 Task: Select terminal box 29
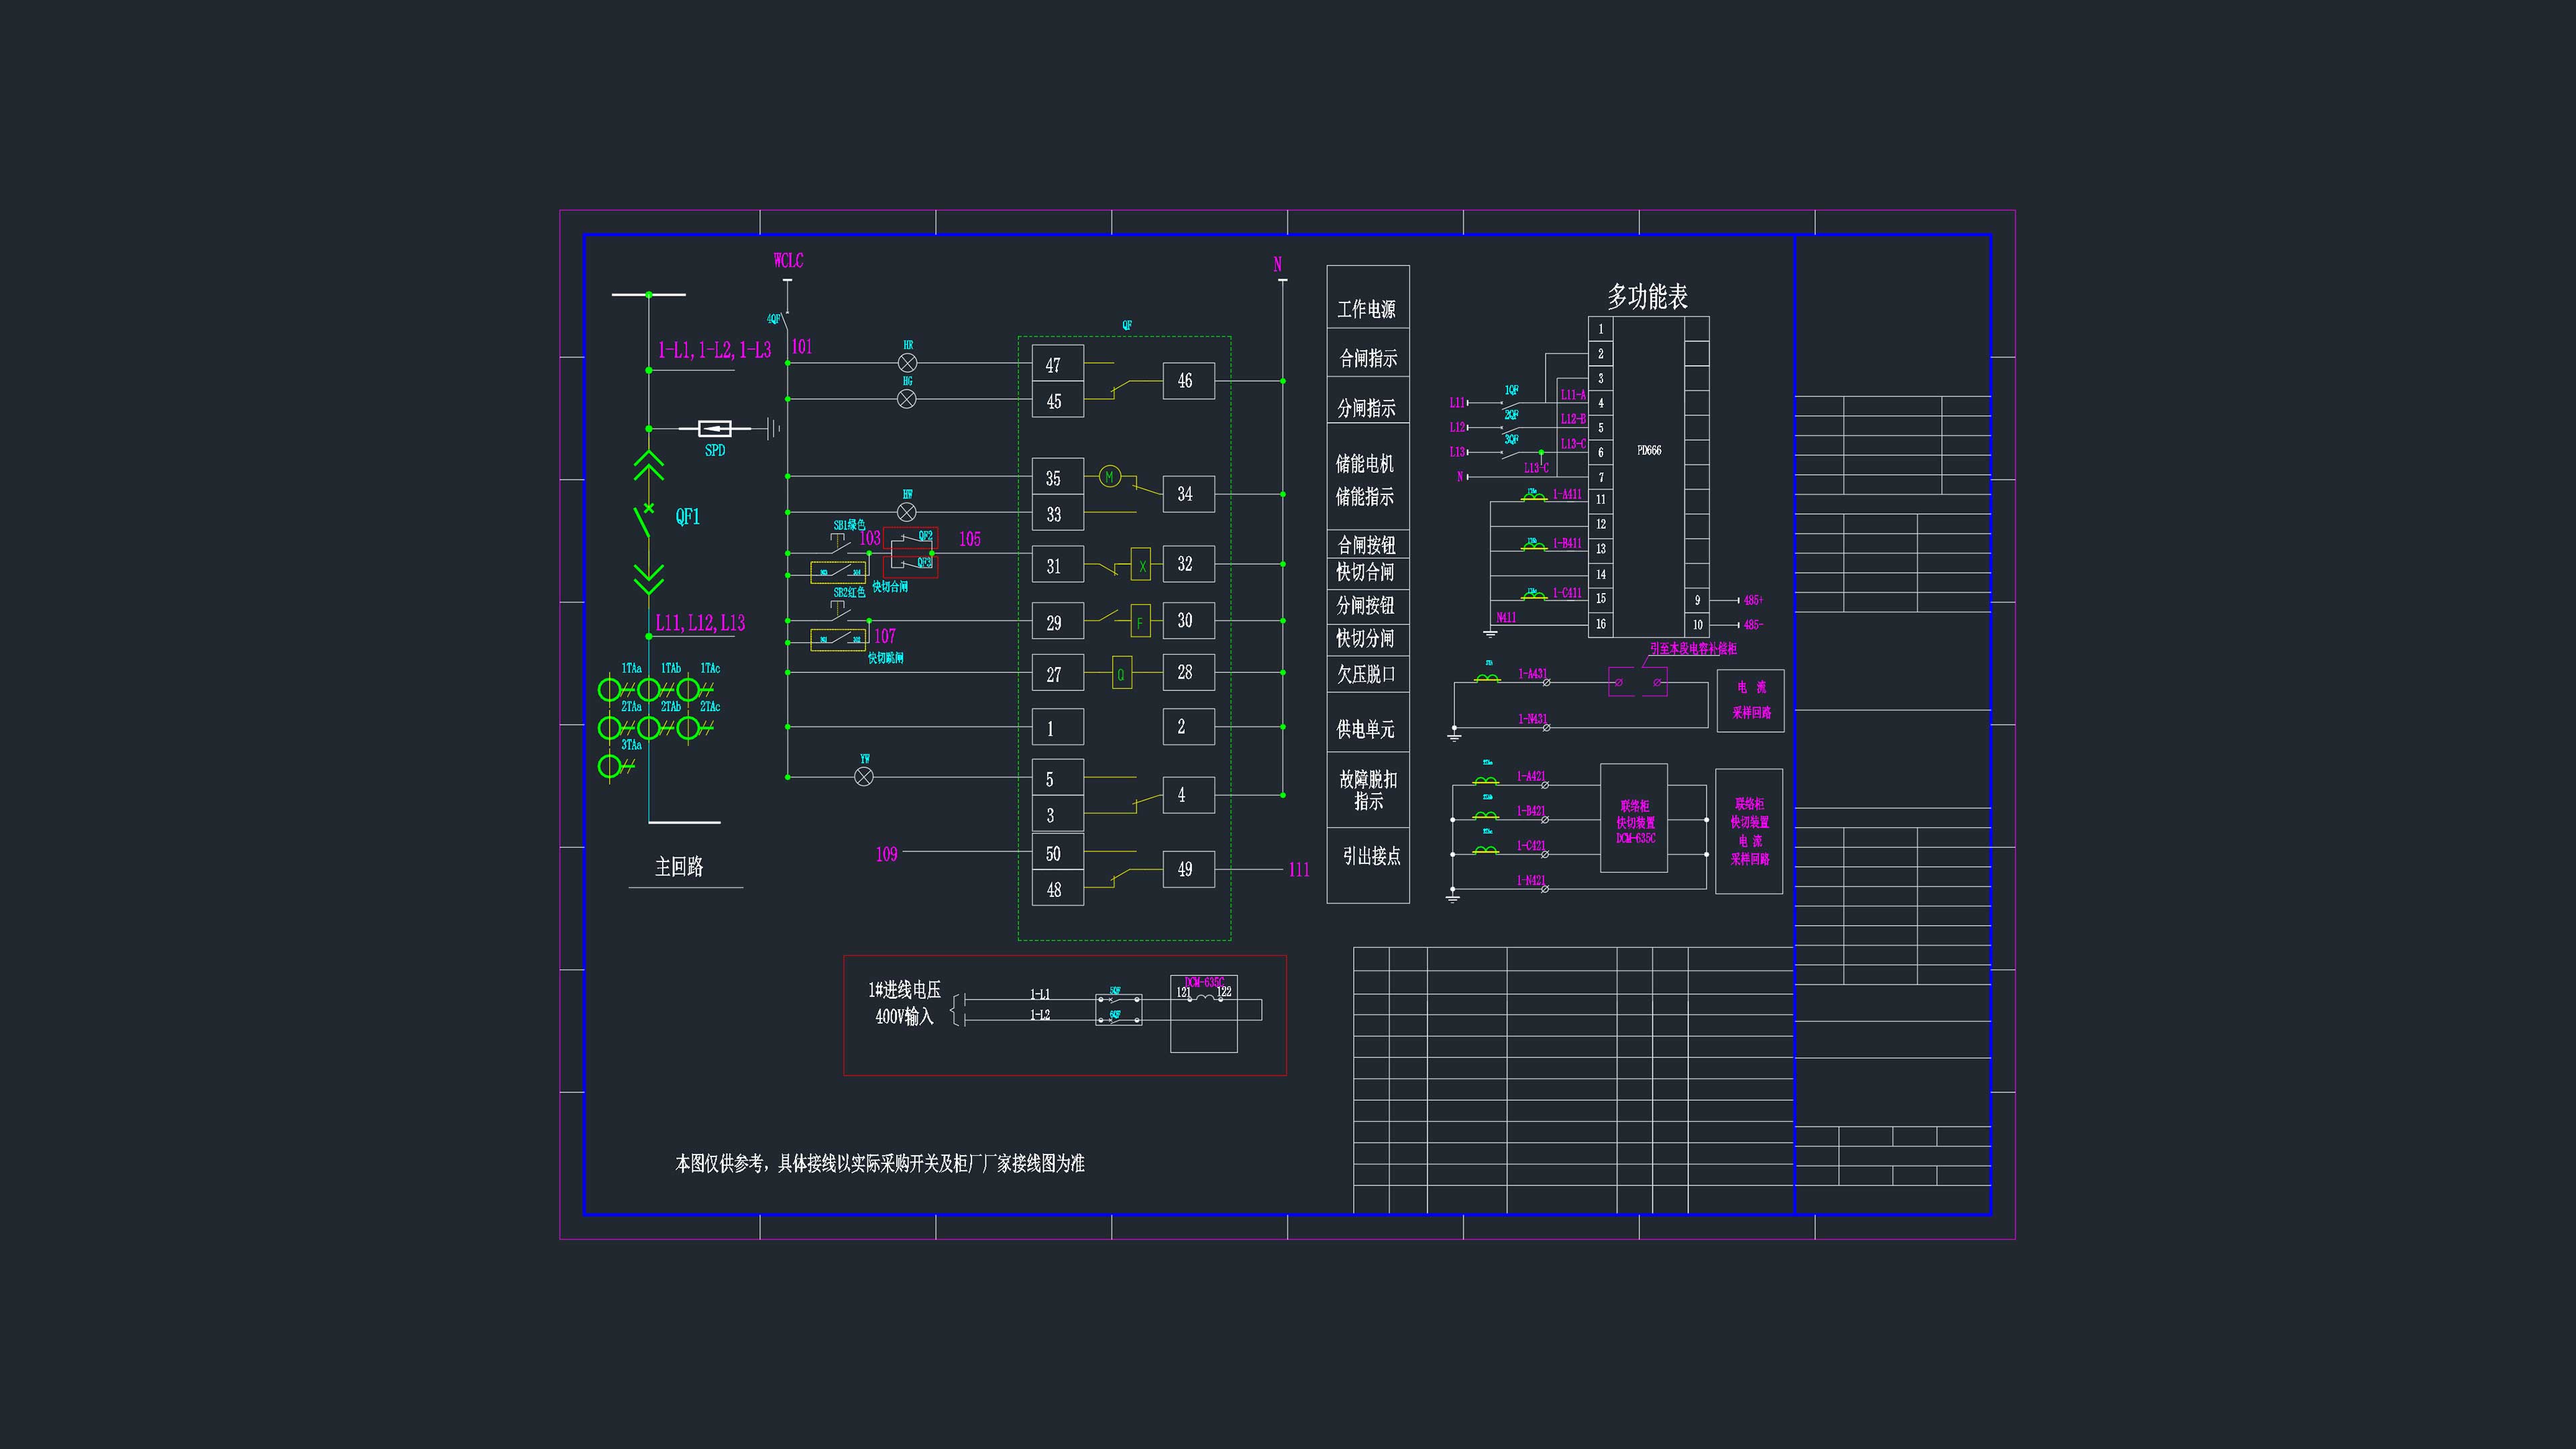(x=1058, y=622)
